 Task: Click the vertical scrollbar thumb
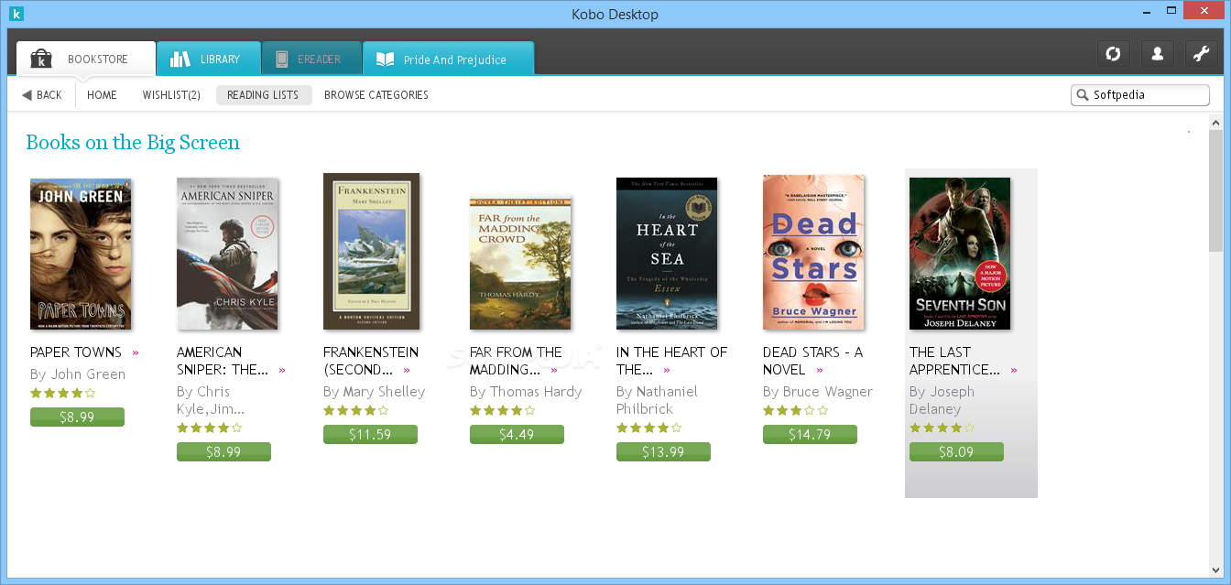(1215, 190)
